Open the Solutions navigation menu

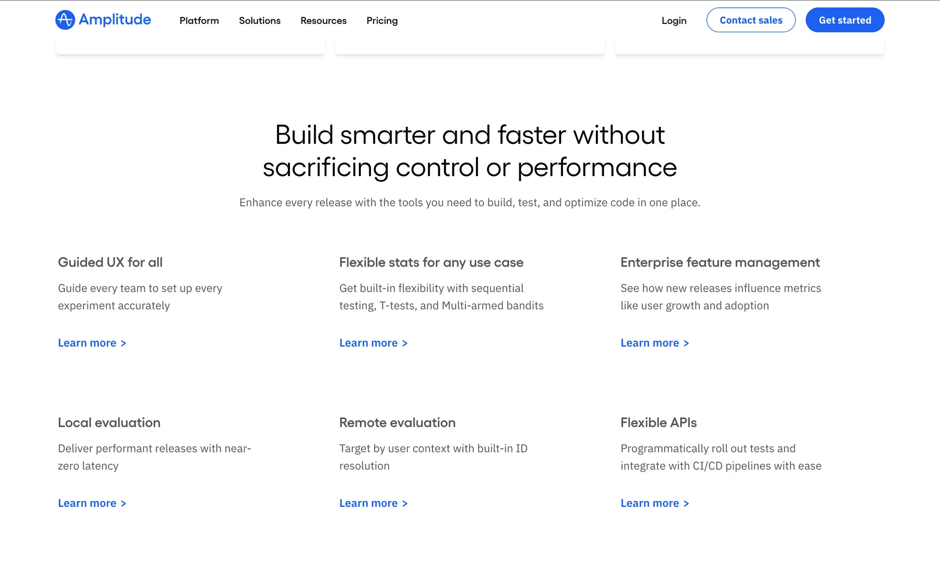(x=259, y=21)
